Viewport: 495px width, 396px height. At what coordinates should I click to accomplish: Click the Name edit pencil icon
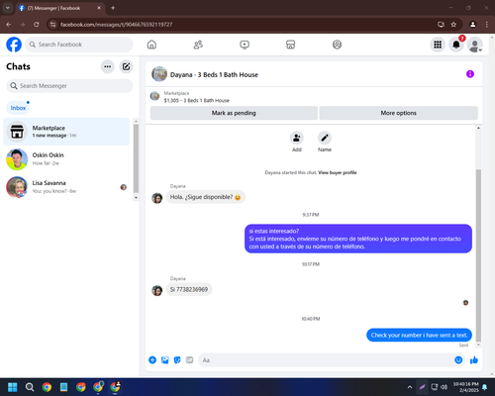[x=325, y=138]
